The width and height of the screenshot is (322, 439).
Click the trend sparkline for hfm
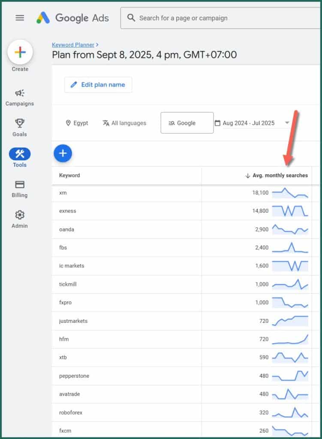290,339
